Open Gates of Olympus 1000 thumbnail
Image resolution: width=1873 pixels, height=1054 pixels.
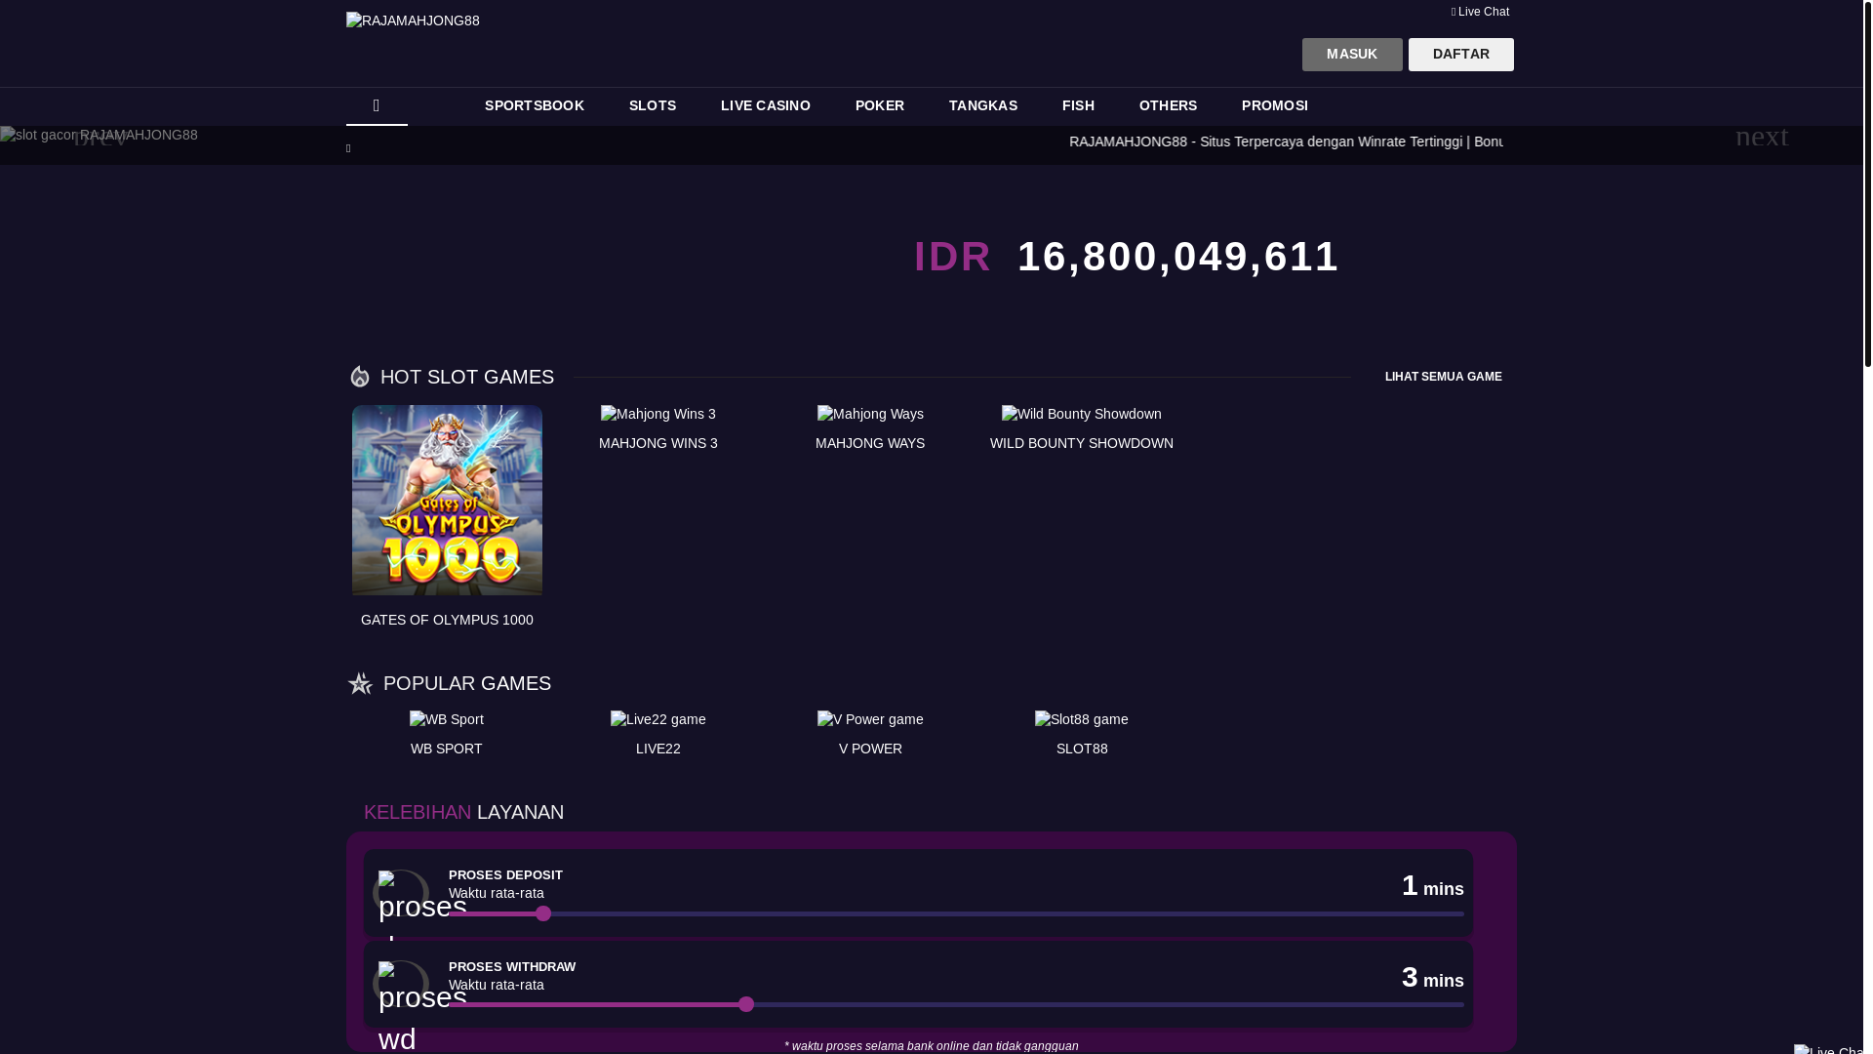pos(447,500)
